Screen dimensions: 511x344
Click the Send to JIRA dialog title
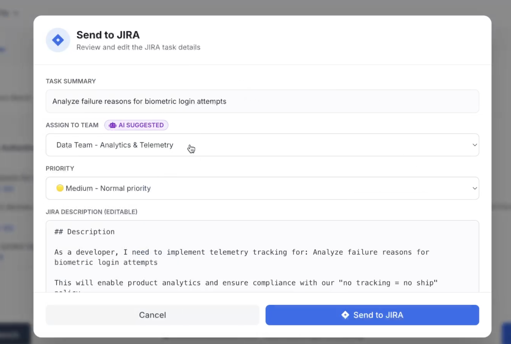point(108,35)
